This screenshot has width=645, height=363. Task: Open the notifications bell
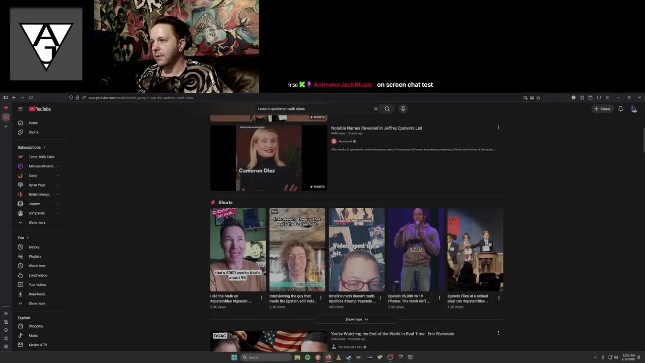coord(620,109)
